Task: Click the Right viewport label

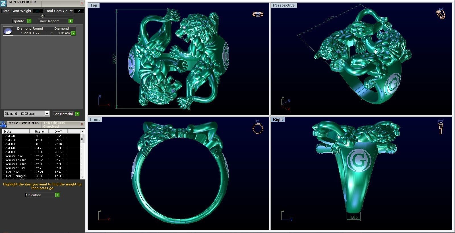Action: pyautogui.click(x=278, y=119)
